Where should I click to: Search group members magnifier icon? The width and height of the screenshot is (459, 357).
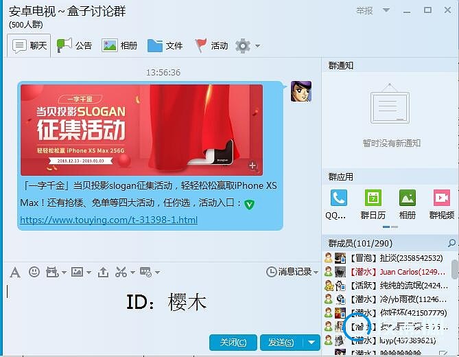[x=451, y=243]
